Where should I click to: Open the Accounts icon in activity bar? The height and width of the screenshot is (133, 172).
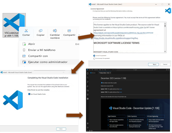(x=88, y=123)
